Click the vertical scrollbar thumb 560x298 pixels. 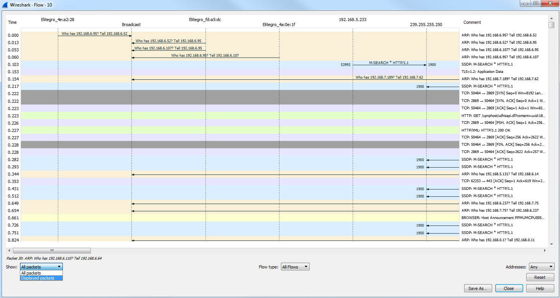(552, 25)
